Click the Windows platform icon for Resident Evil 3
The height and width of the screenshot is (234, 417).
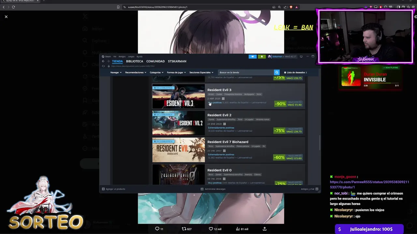tap(223, 98)
